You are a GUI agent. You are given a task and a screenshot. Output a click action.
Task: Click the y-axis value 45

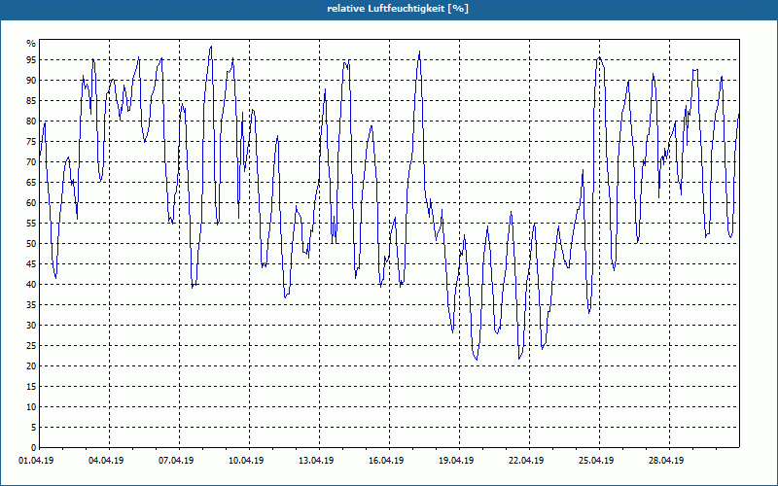[31, 263]
